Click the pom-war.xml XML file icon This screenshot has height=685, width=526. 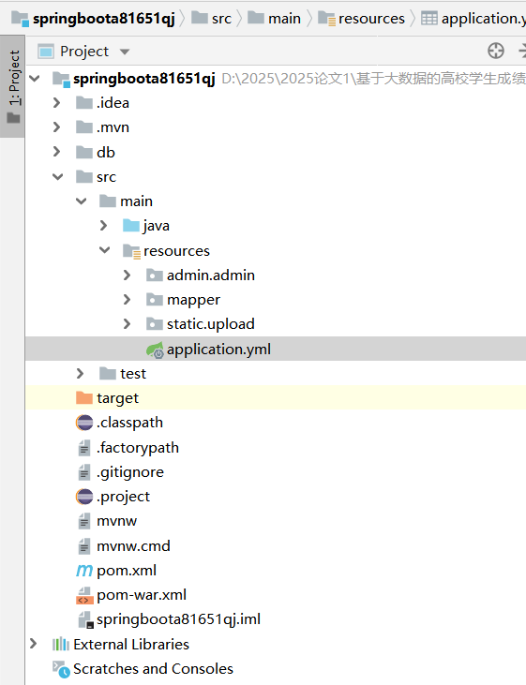point(84,595)
